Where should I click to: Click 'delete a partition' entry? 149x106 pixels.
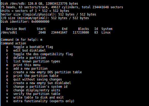[x=30, y=58]
